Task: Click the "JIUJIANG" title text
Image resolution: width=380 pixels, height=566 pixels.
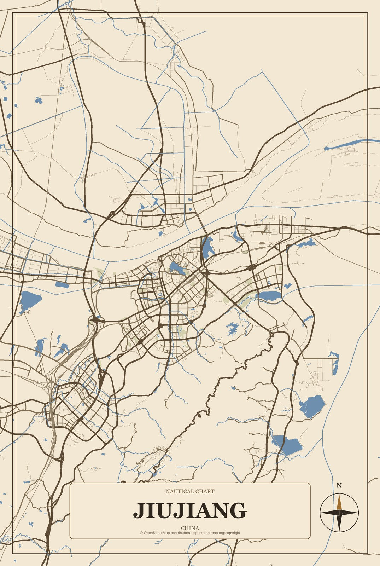Action: [x=190, y=510]
